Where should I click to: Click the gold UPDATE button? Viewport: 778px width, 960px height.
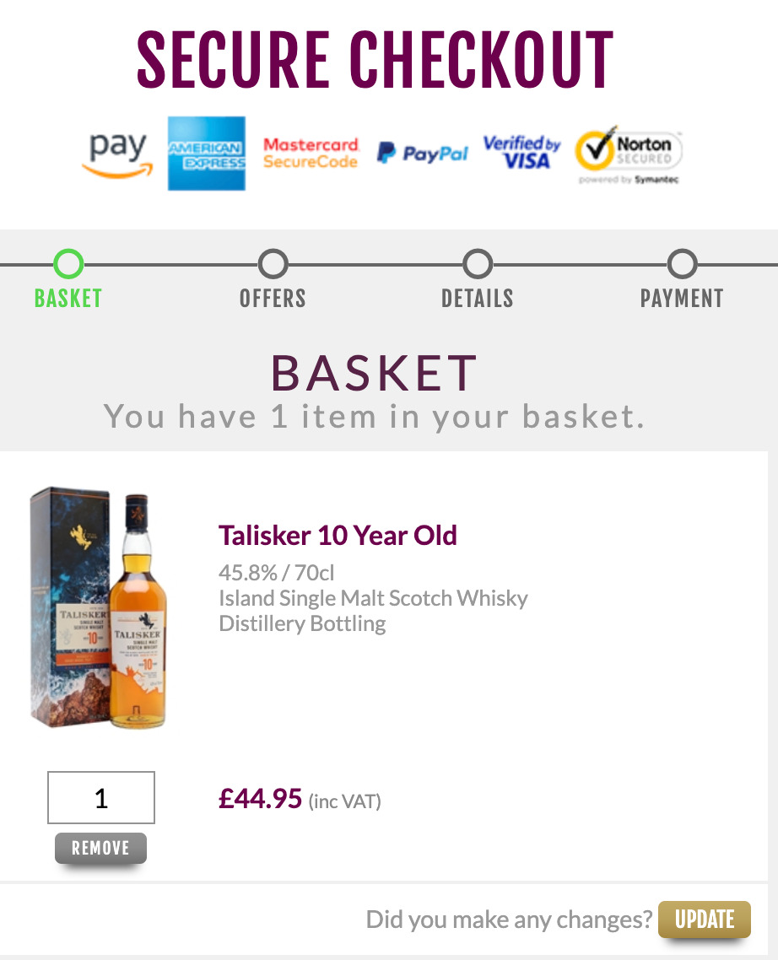tap(705, 920)
